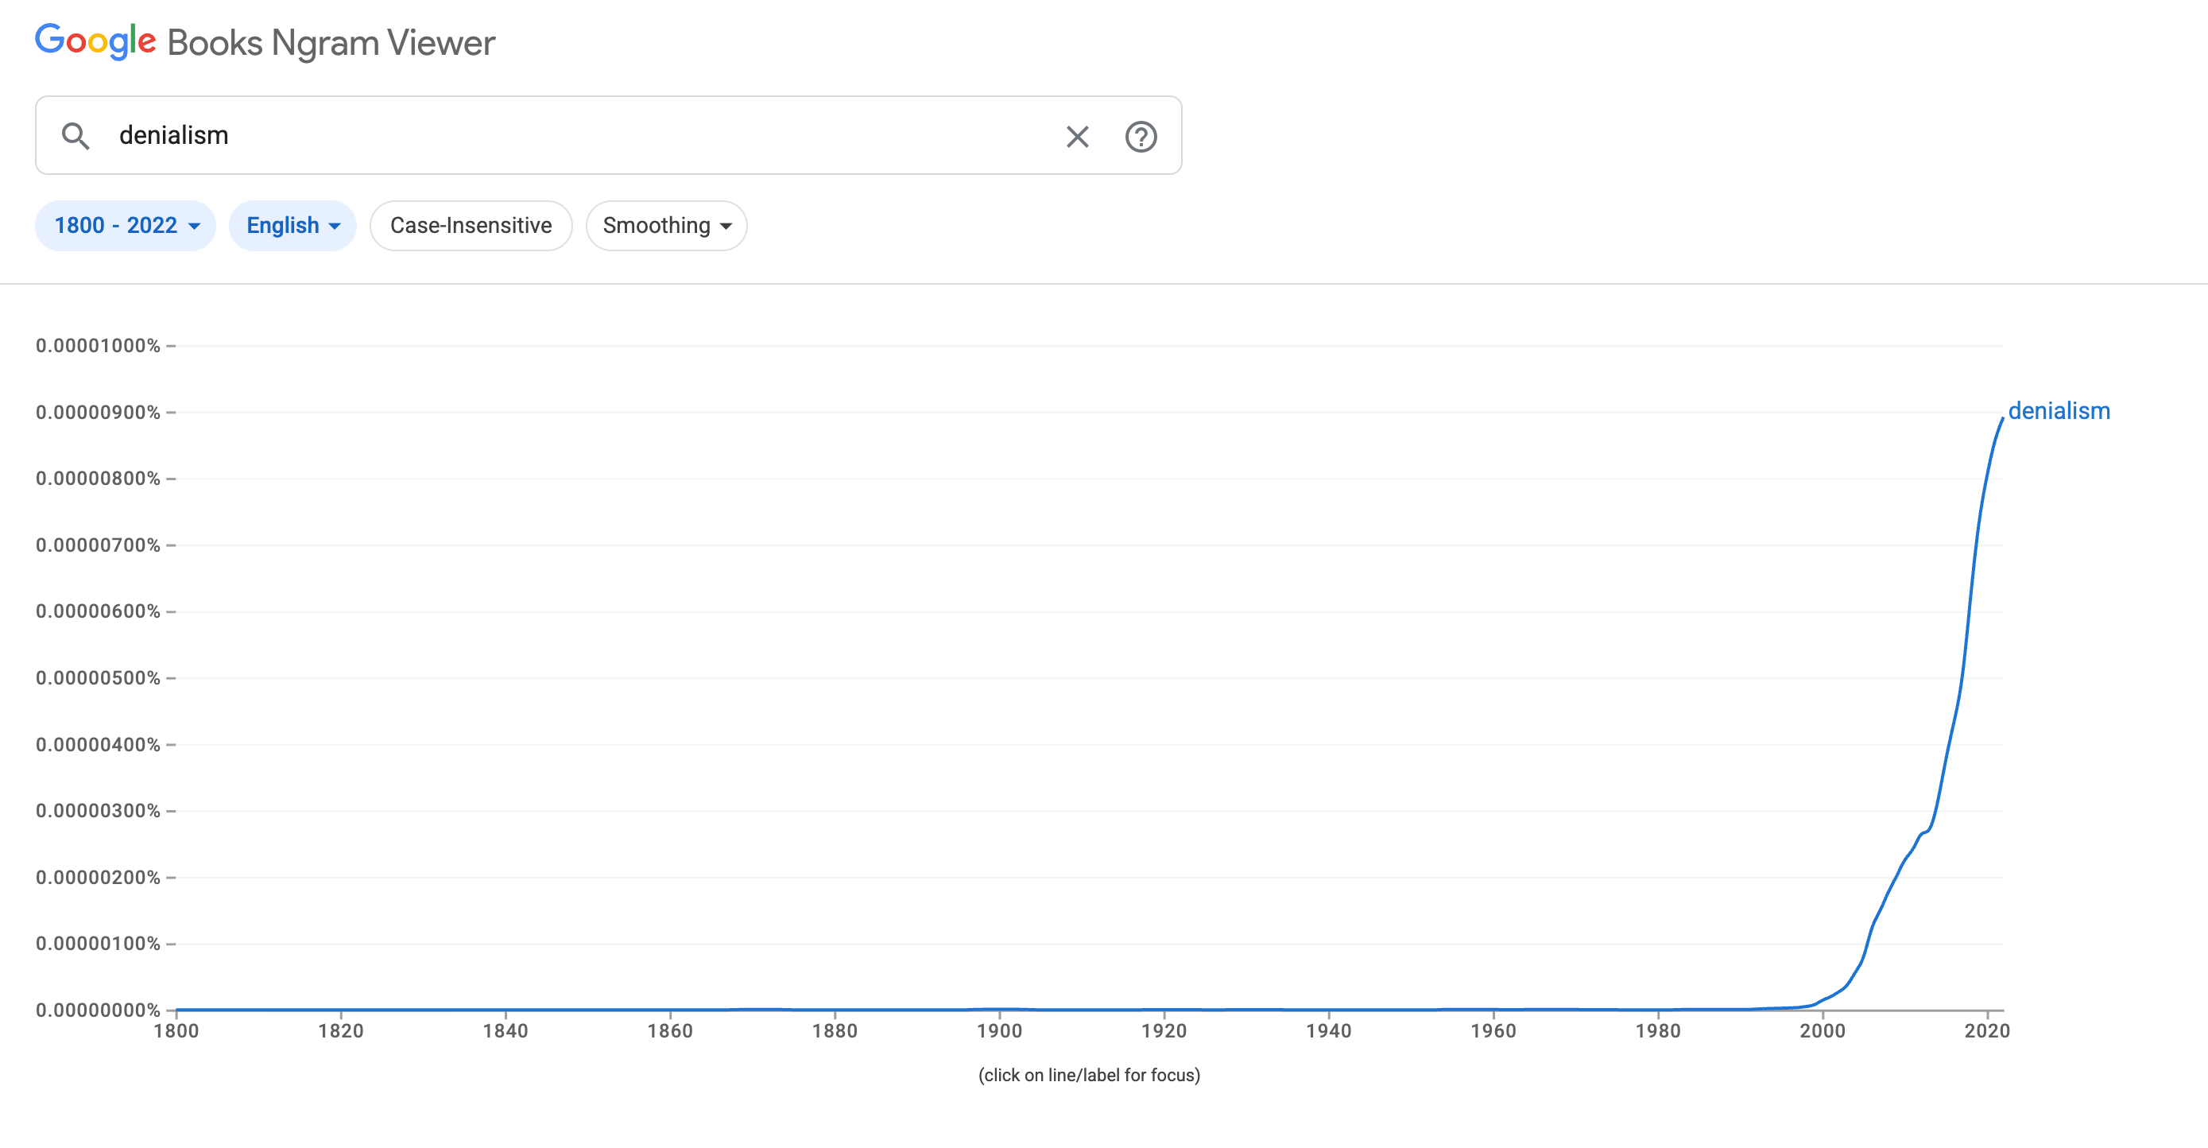Toggle the Case-Insensitive option
2208x1148 pixels.
tap(471, 226)
